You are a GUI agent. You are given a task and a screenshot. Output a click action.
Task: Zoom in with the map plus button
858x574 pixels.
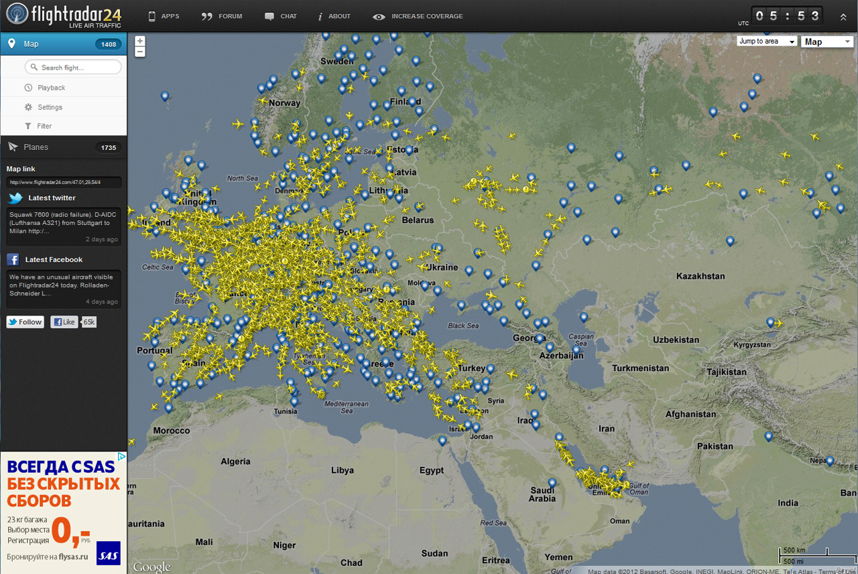140,41
